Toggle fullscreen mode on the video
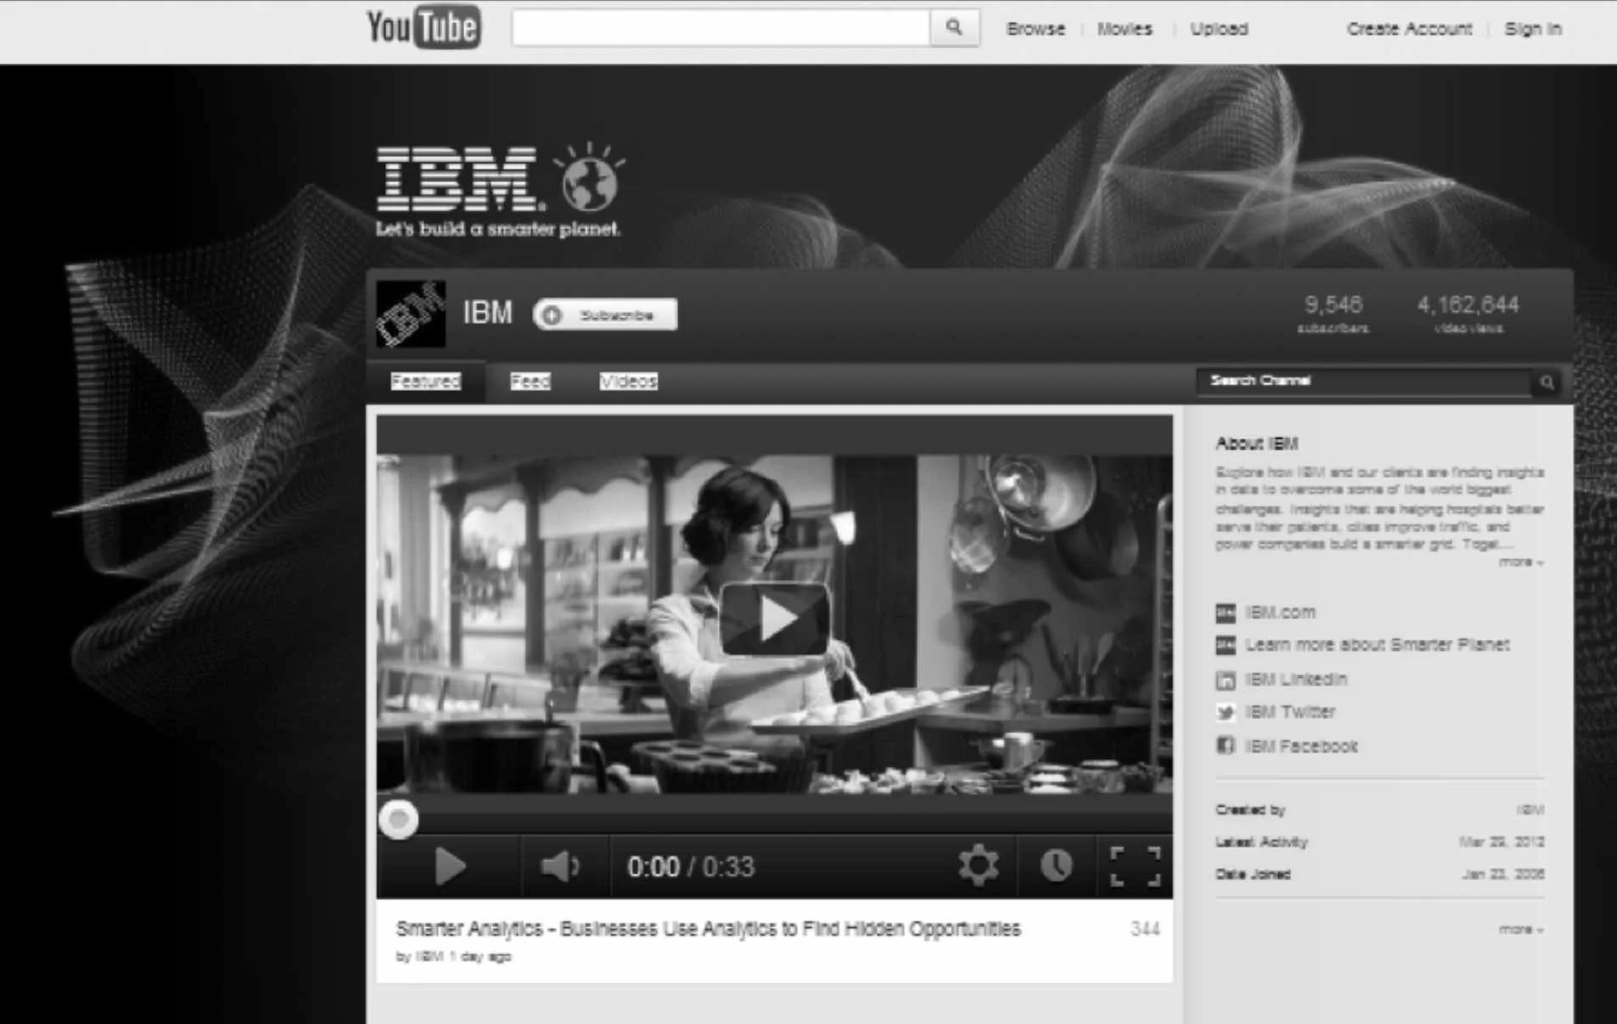 (1135, 866)
